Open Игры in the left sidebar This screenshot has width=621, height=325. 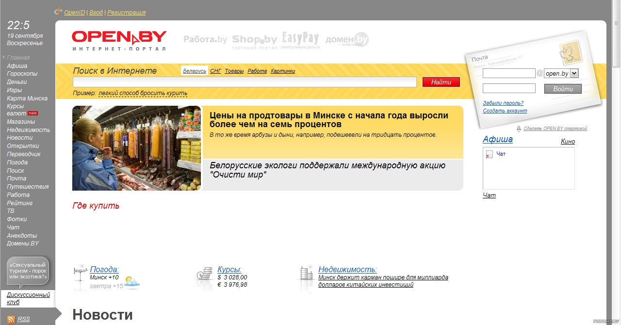pyautogui.click(x=14, y=90)
